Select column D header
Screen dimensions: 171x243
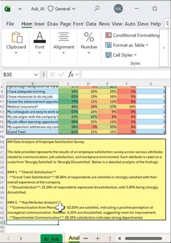point(88,84)
